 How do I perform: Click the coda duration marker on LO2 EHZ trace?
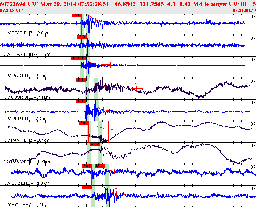[115, 171]
